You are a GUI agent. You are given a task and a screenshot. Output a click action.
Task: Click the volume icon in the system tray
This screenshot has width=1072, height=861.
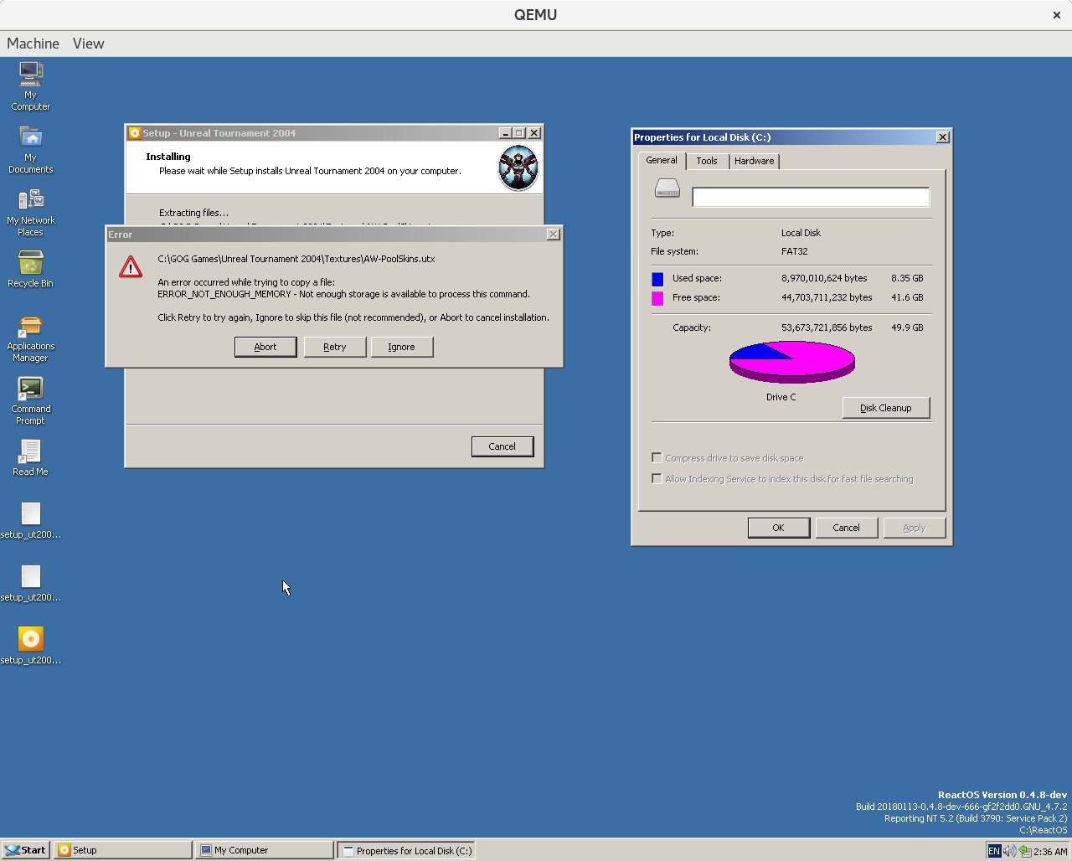pyautogui.click(x=1009, y=851)
